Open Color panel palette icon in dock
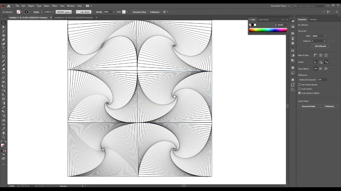 click(293, 21)
